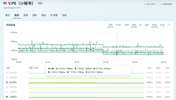
Task: Switch to the 概览 tab
Action: (8, 15)
